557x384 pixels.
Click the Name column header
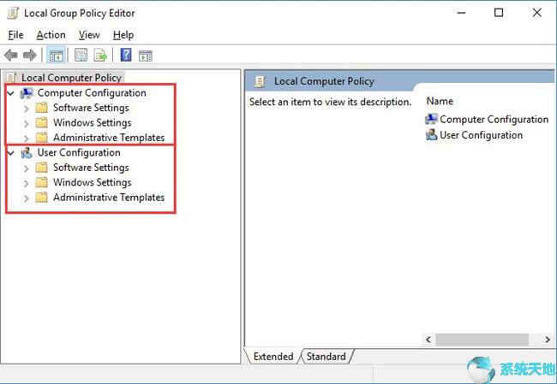coord(440,101)
